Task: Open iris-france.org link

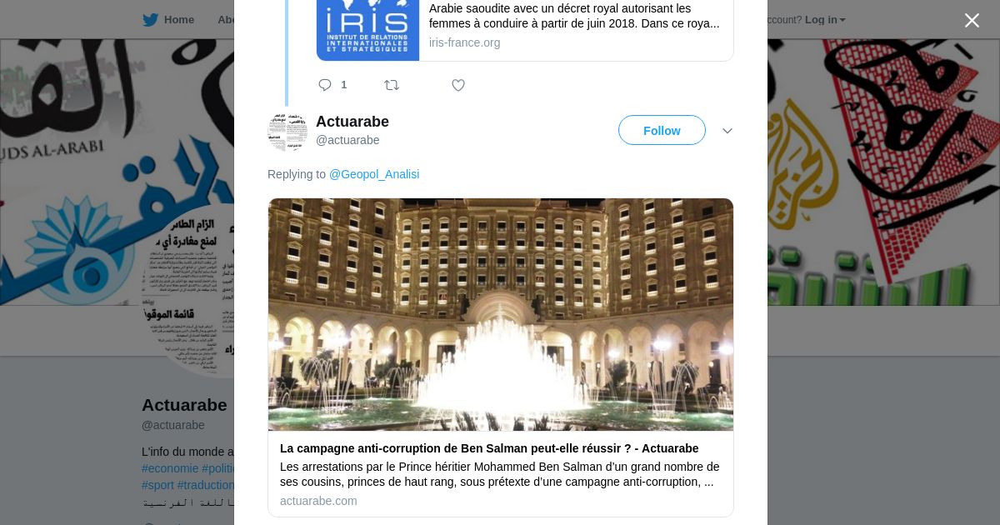Action: coord(464,42)
